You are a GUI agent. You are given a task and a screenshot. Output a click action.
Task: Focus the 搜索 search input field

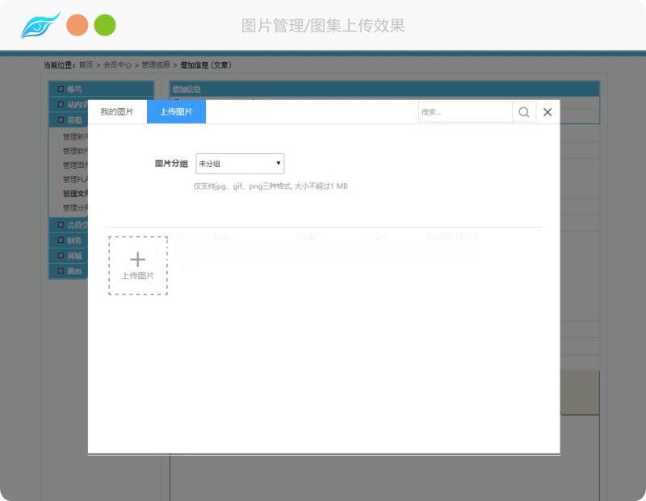464,112
